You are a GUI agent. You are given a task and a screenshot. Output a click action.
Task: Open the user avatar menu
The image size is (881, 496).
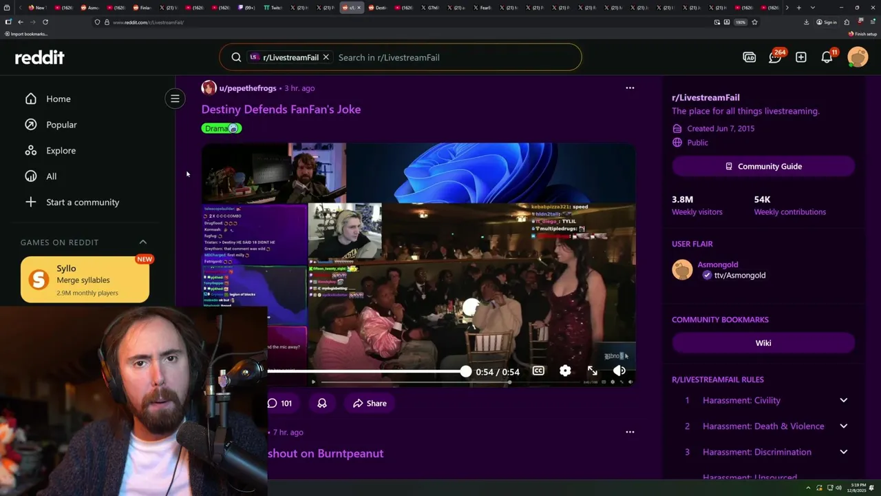pyautogui.click(x=858, y=57)
